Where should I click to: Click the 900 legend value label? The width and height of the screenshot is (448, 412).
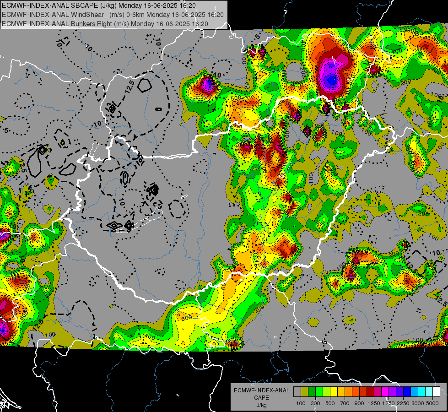coord(359,403)
